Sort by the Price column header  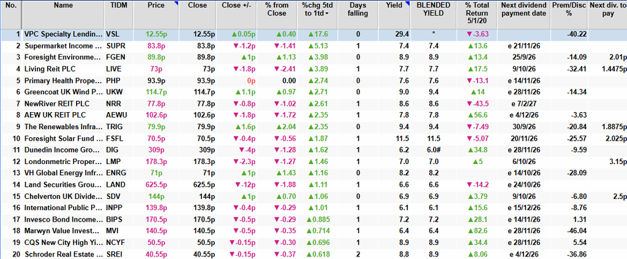[x=156, y=5]
